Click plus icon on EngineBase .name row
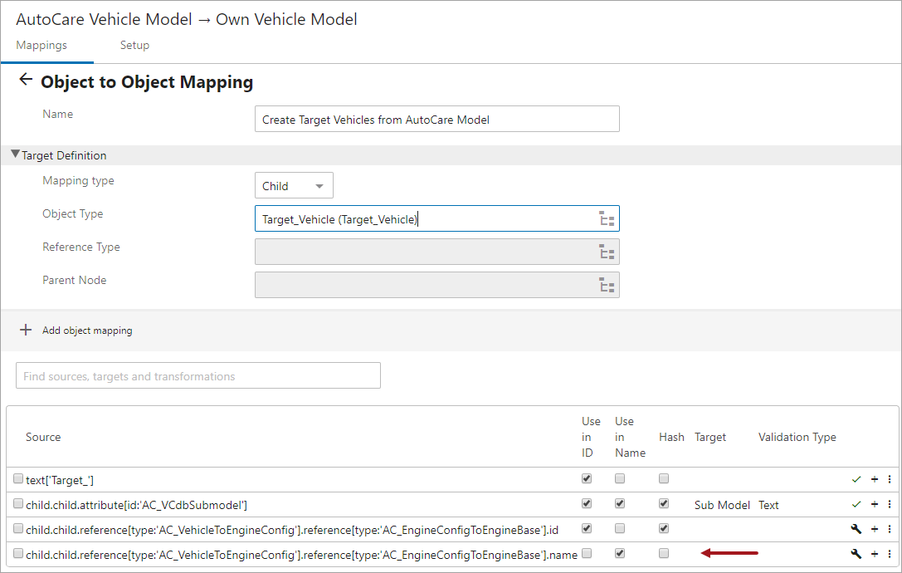The width and height of the screenshot is (902, 573). tap(875, 554)
